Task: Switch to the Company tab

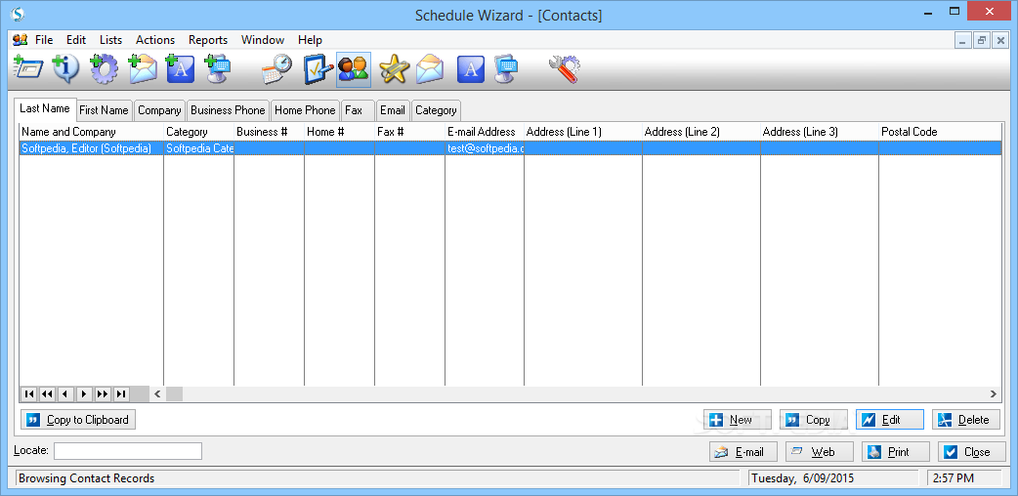Action: (x=159, y=110)
